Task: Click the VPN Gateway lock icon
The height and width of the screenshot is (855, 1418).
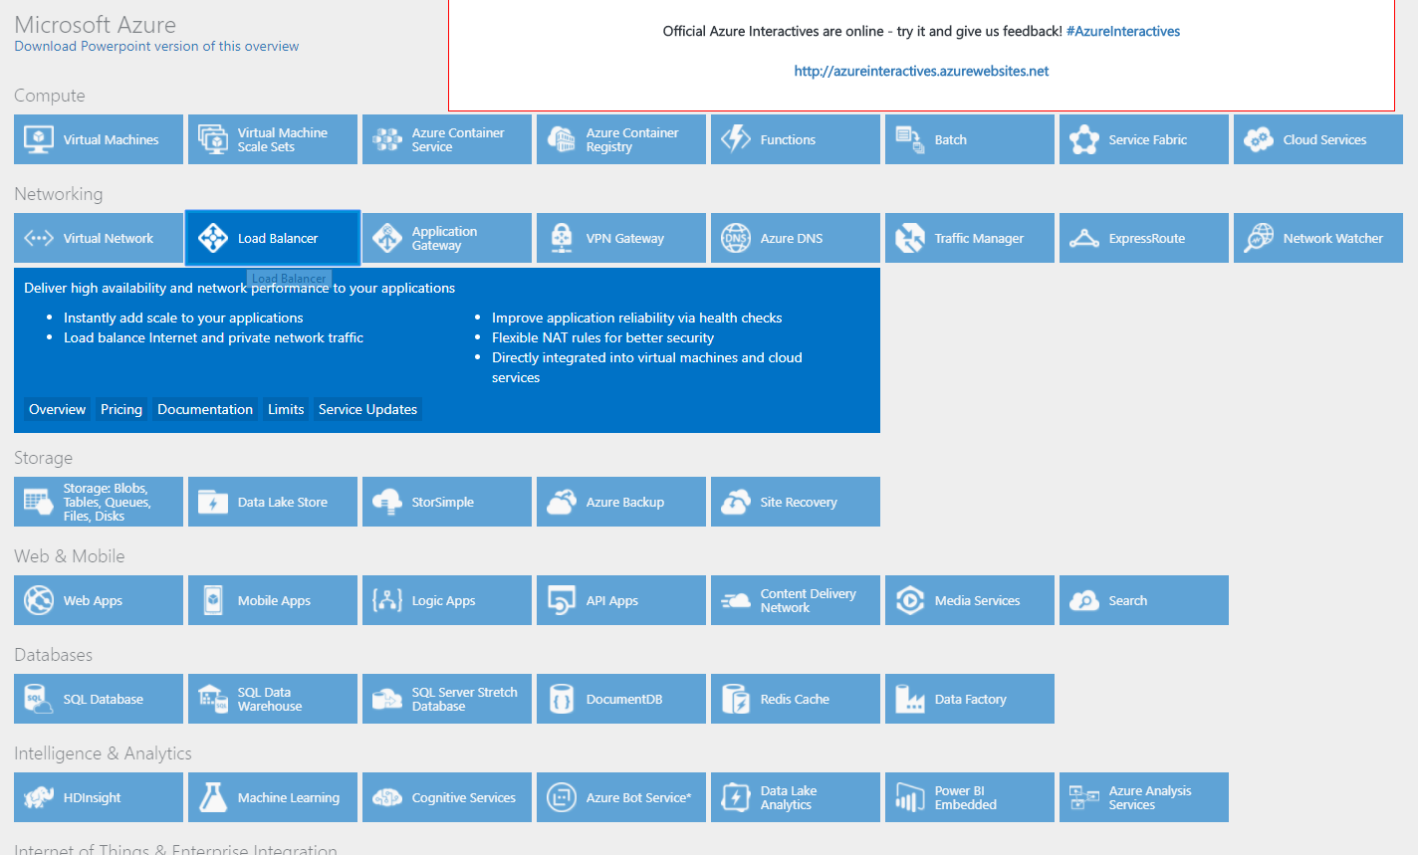Action: coord(562,238)
